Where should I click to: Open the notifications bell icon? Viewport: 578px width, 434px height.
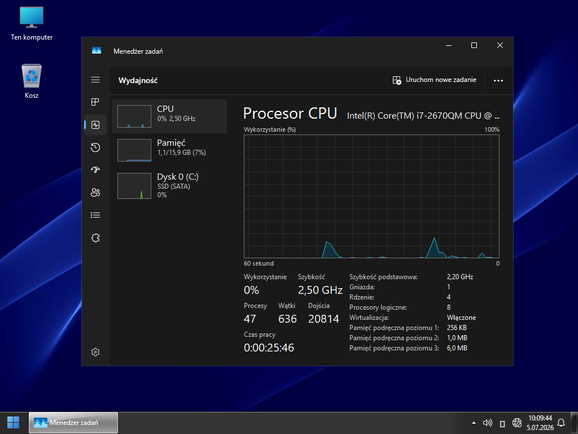pos(561,423)
